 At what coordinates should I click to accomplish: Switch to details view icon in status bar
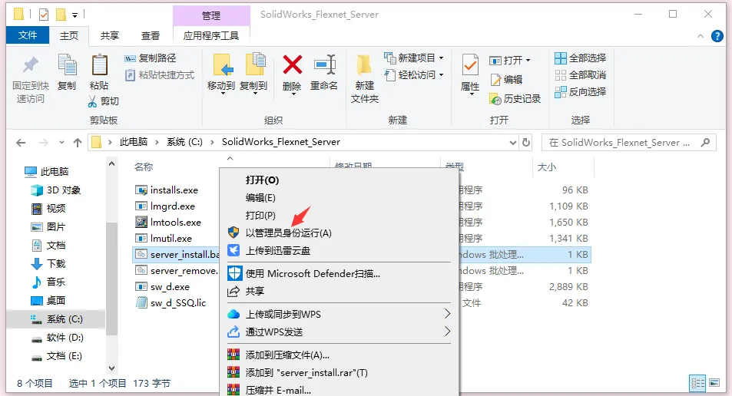pos(698,384)
